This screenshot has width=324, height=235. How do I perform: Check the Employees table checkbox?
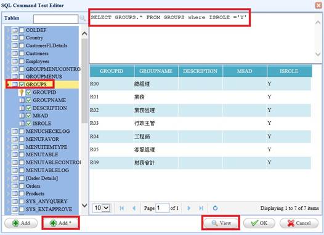(22, 62)
